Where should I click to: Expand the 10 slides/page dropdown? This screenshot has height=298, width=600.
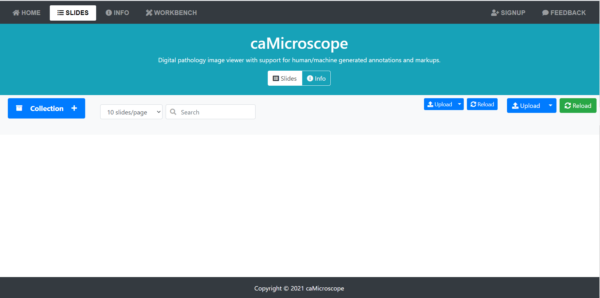tap(131, 112)
